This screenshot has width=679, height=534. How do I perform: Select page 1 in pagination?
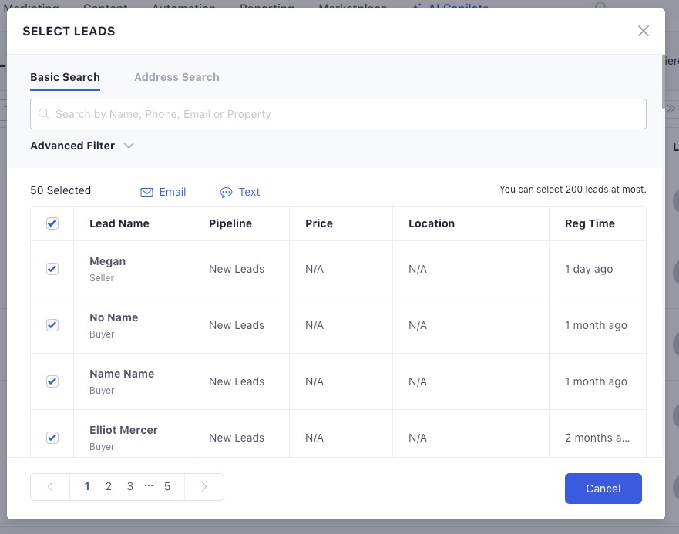tap(87, 487)
